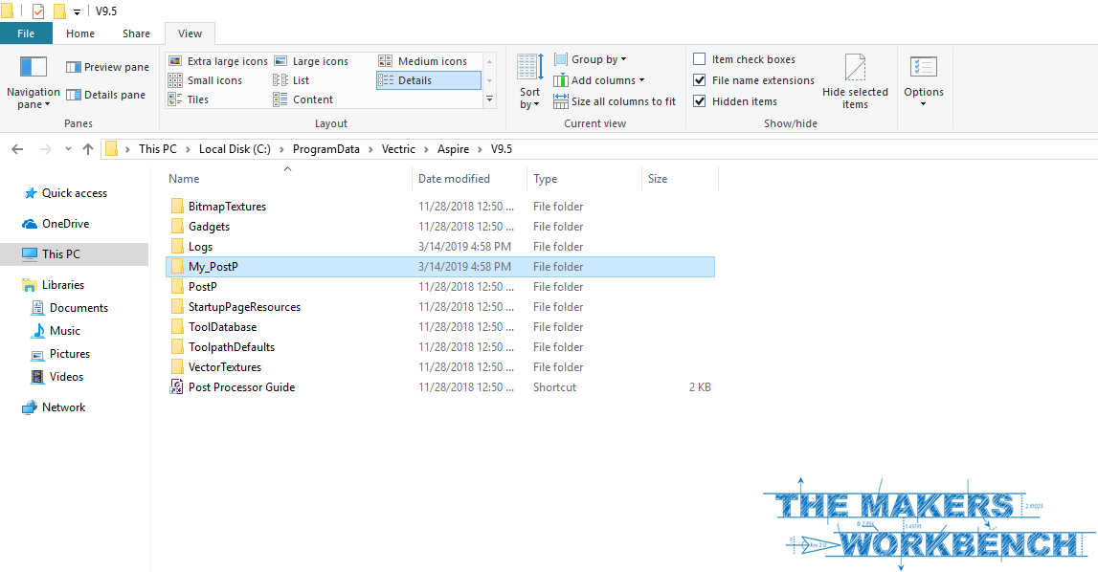
Task: Expand breadcrumb arrow after Aspire
Action: [480, 149]
